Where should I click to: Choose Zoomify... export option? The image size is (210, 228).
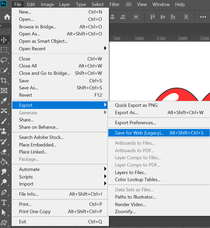(x=159, y=212)
